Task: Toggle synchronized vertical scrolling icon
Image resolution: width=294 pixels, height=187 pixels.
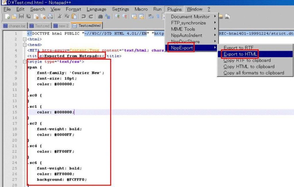Action: point(134,16)
